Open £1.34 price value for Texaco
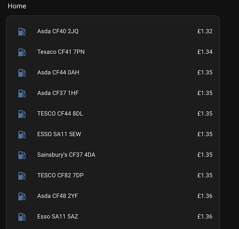The height and width of the screenshot is (229, 239). click(x=205, y=52)
